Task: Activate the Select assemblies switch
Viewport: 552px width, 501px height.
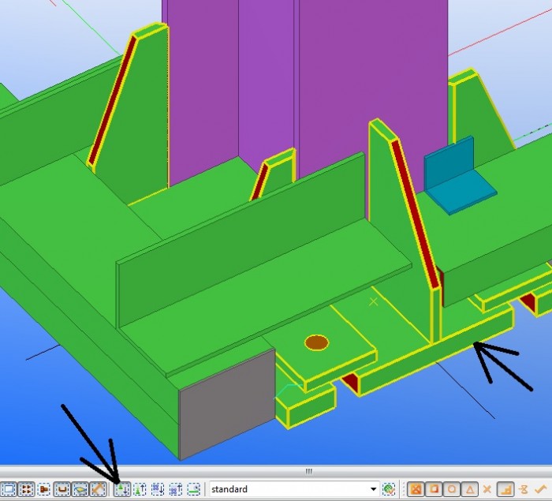Action: pyautogui.click(x=158, y=489)
